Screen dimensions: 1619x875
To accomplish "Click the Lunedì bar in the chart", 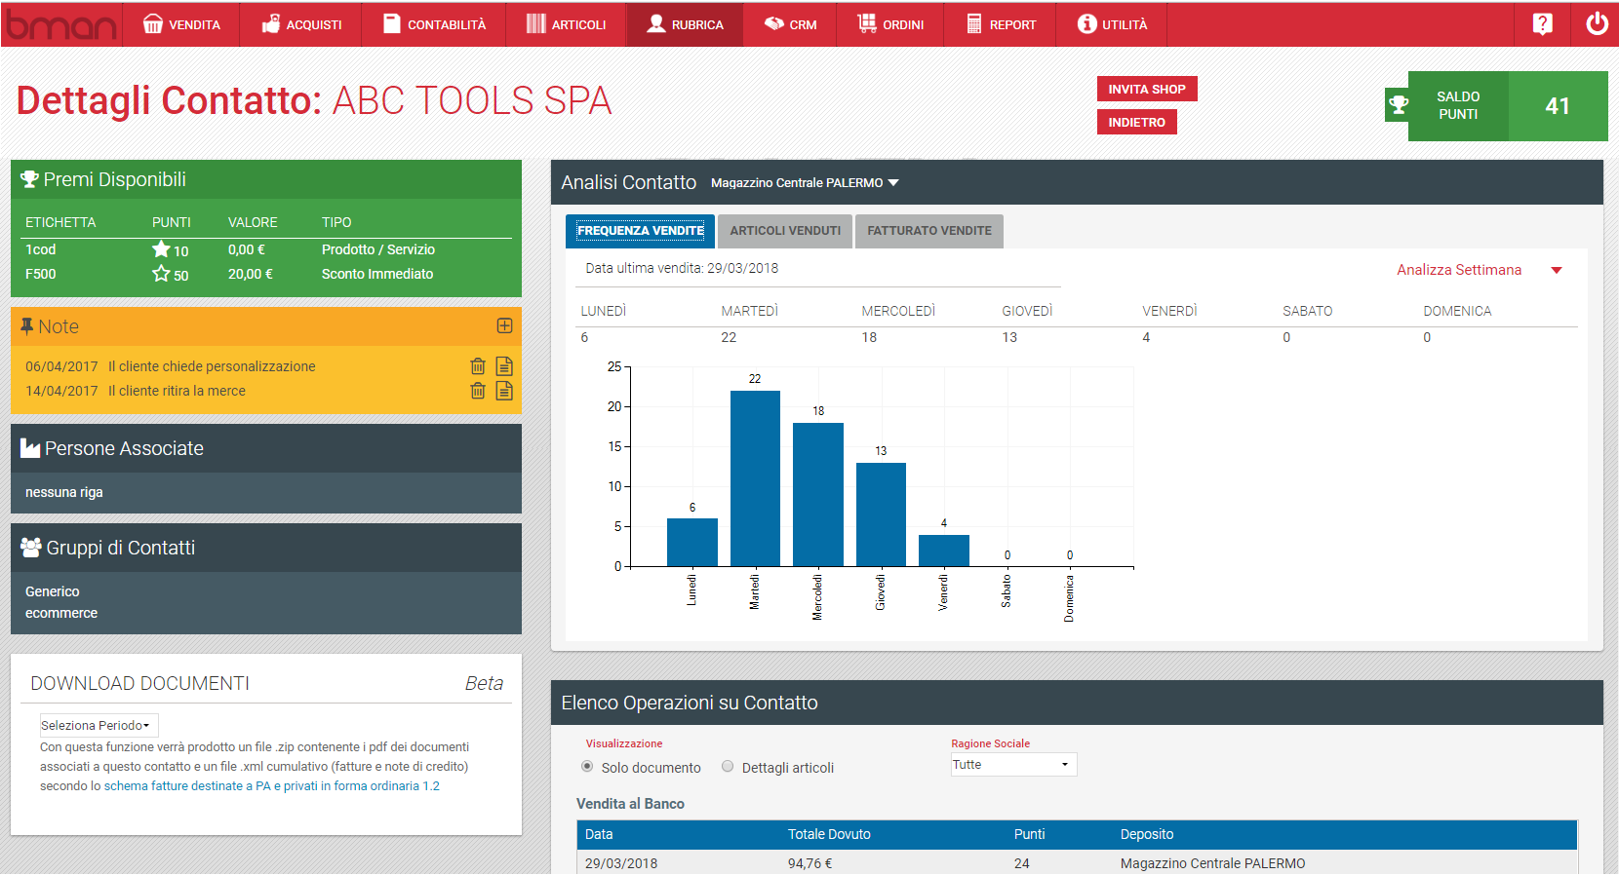I will tap(692, 542).
